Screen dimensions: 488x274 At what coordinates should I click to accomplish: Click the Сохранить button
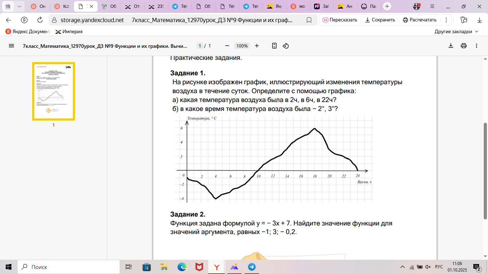(x=380, y=20)
